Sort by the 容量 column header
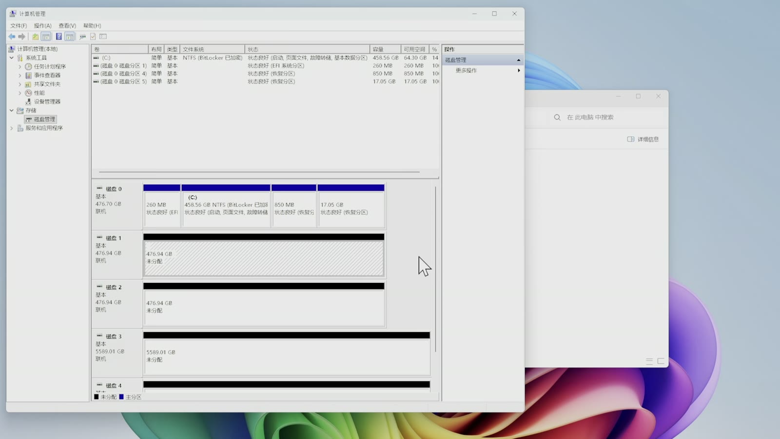 click(385, 49)
